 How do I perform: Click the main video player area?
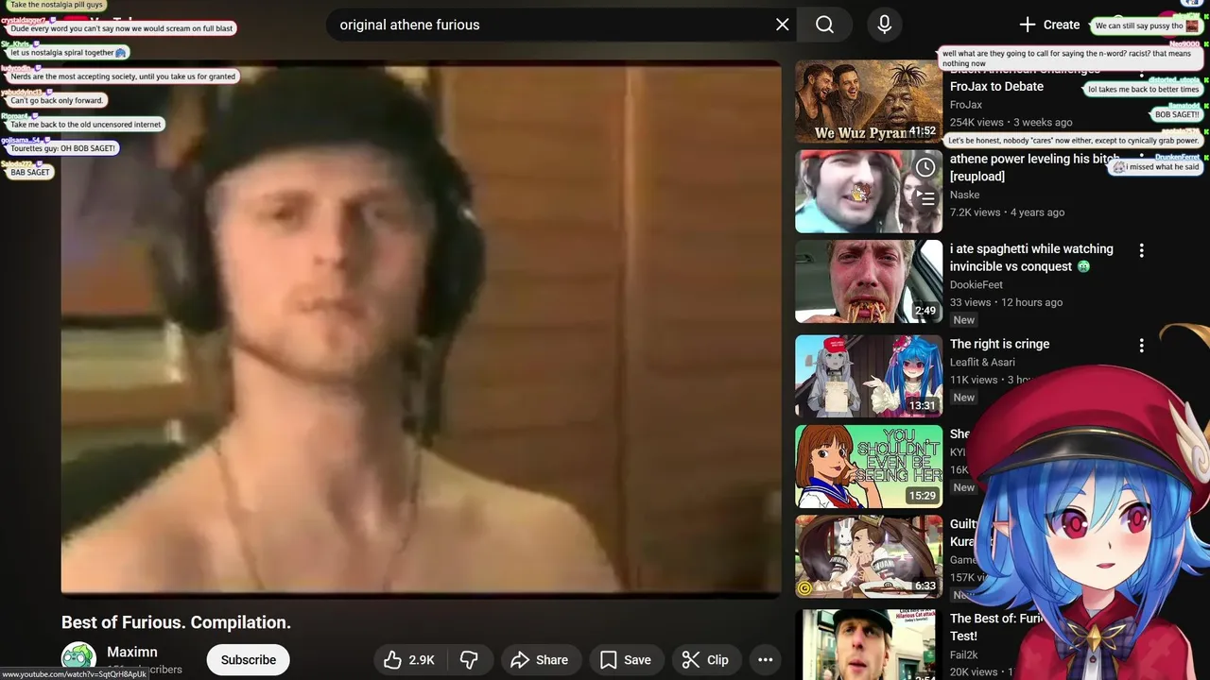point(422,329)
